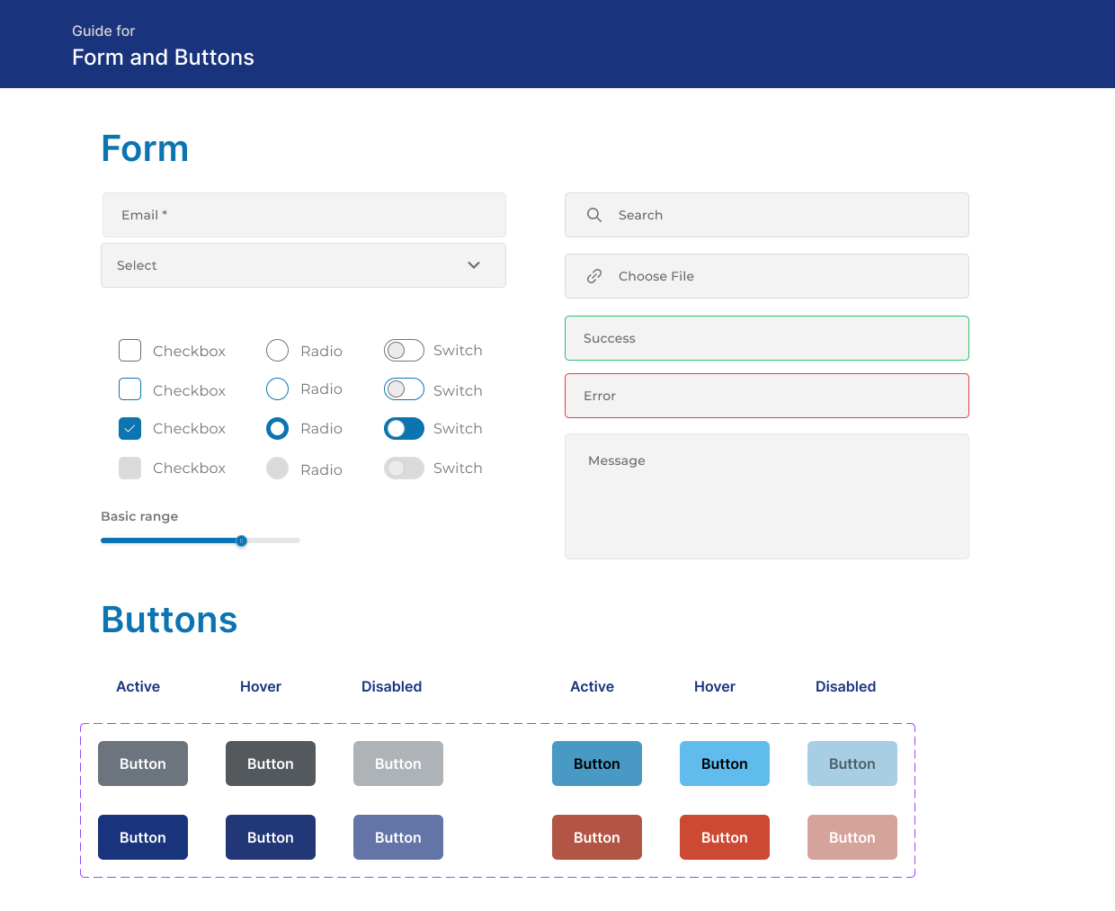Click the gray Active Button
1115x911 pixels.
[x=143, y=764]
